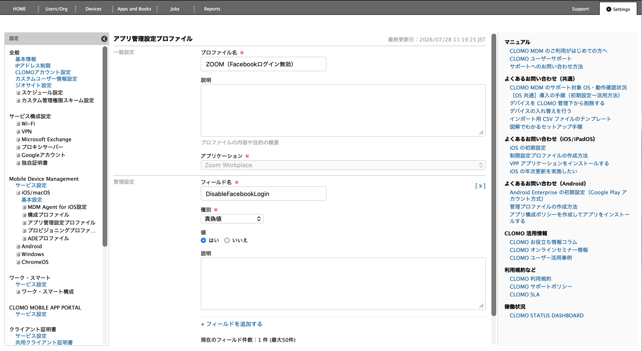Go to the HOME tab
This screenshot has height=351, width=642.
click(x=19, y=9)
